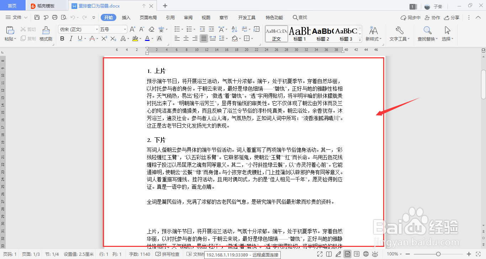The image size is (486, 259).
Task: Toggle justified alignment off
Action: pos(204,38)
